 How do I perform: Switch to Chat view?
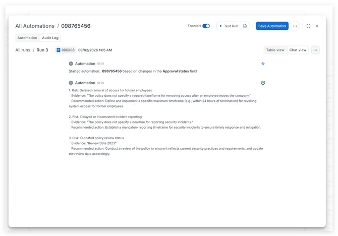pyautogui.click(x=298, y=50)
